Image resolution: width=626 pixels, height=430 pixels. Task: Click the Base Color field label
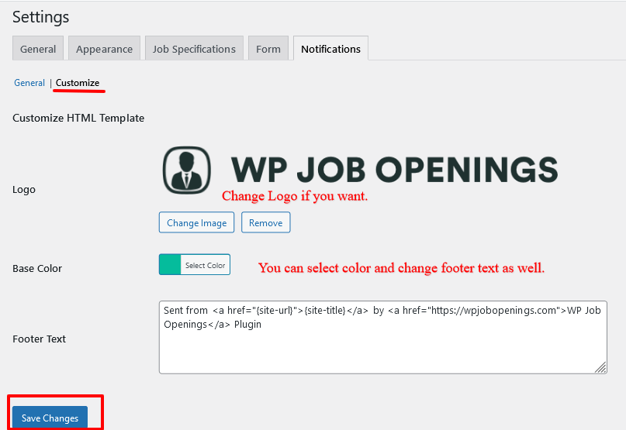click(37, 268)
